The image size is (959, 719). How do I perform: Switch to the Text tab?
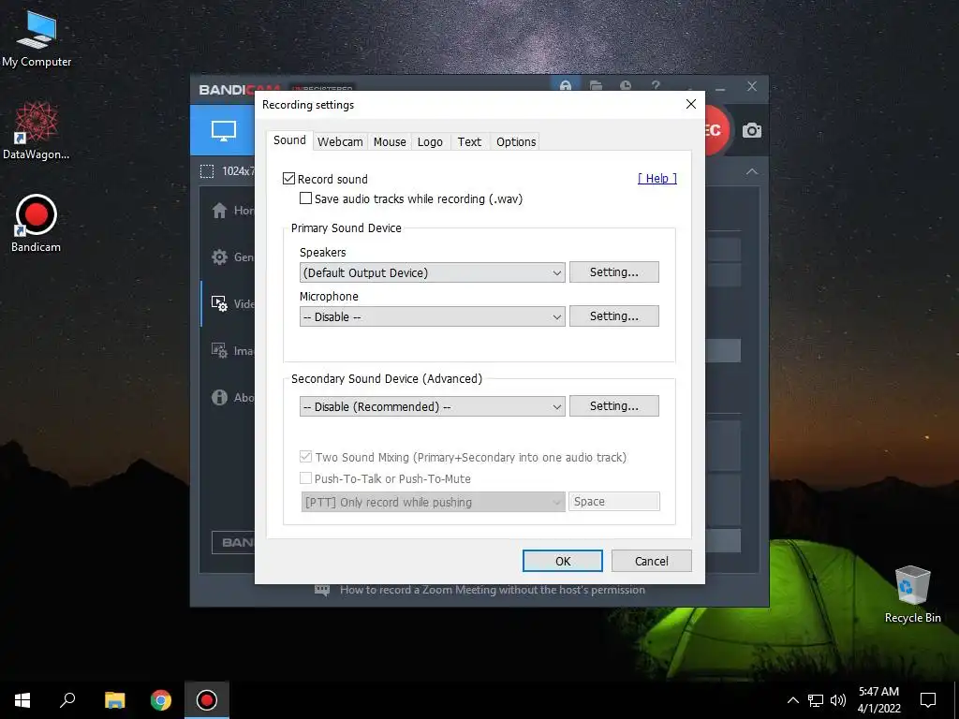coord(470,142)
